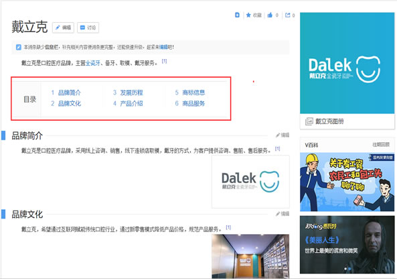
Task: Open the 戴立克图册 album link
Action: [329, 121]
